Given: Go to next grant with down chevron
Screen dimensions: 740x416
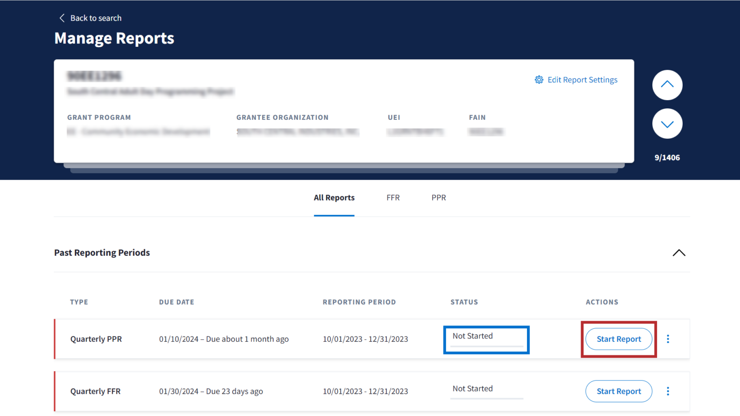Looking at the screenshot, I should pos(667,124).
